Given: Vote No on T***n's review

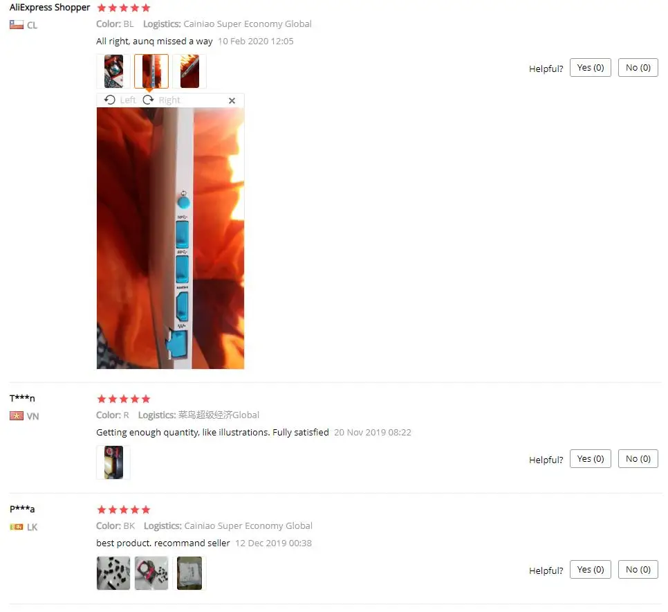Looking at the screenshot, I should click(638, 458).
